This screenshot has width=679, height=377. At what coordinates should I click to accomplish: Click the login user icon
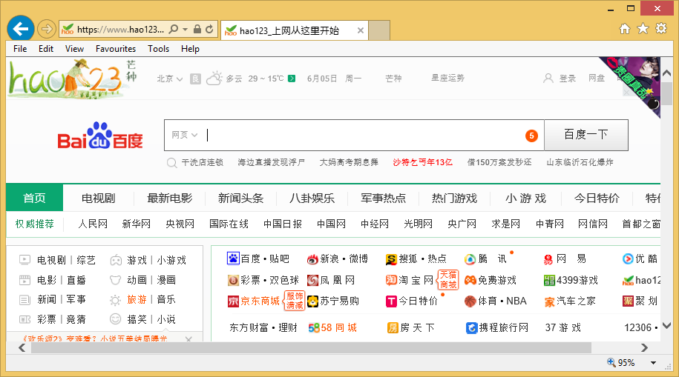tap(548, 79)
